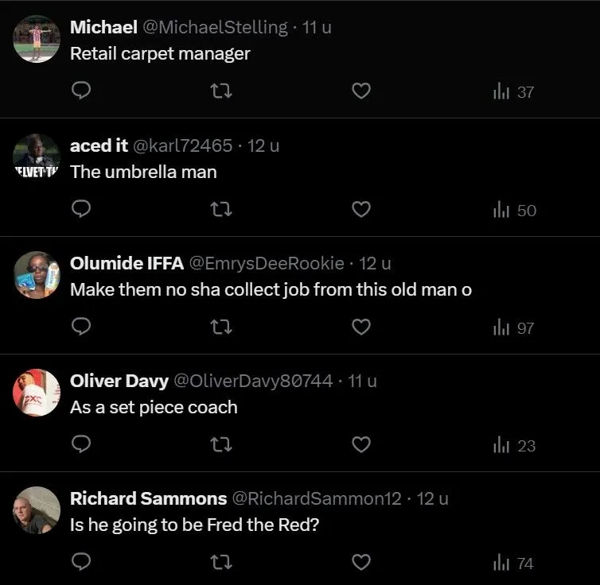Click Olumide IFFA's display name
This screenshot has width=600, height=585.
127,263
